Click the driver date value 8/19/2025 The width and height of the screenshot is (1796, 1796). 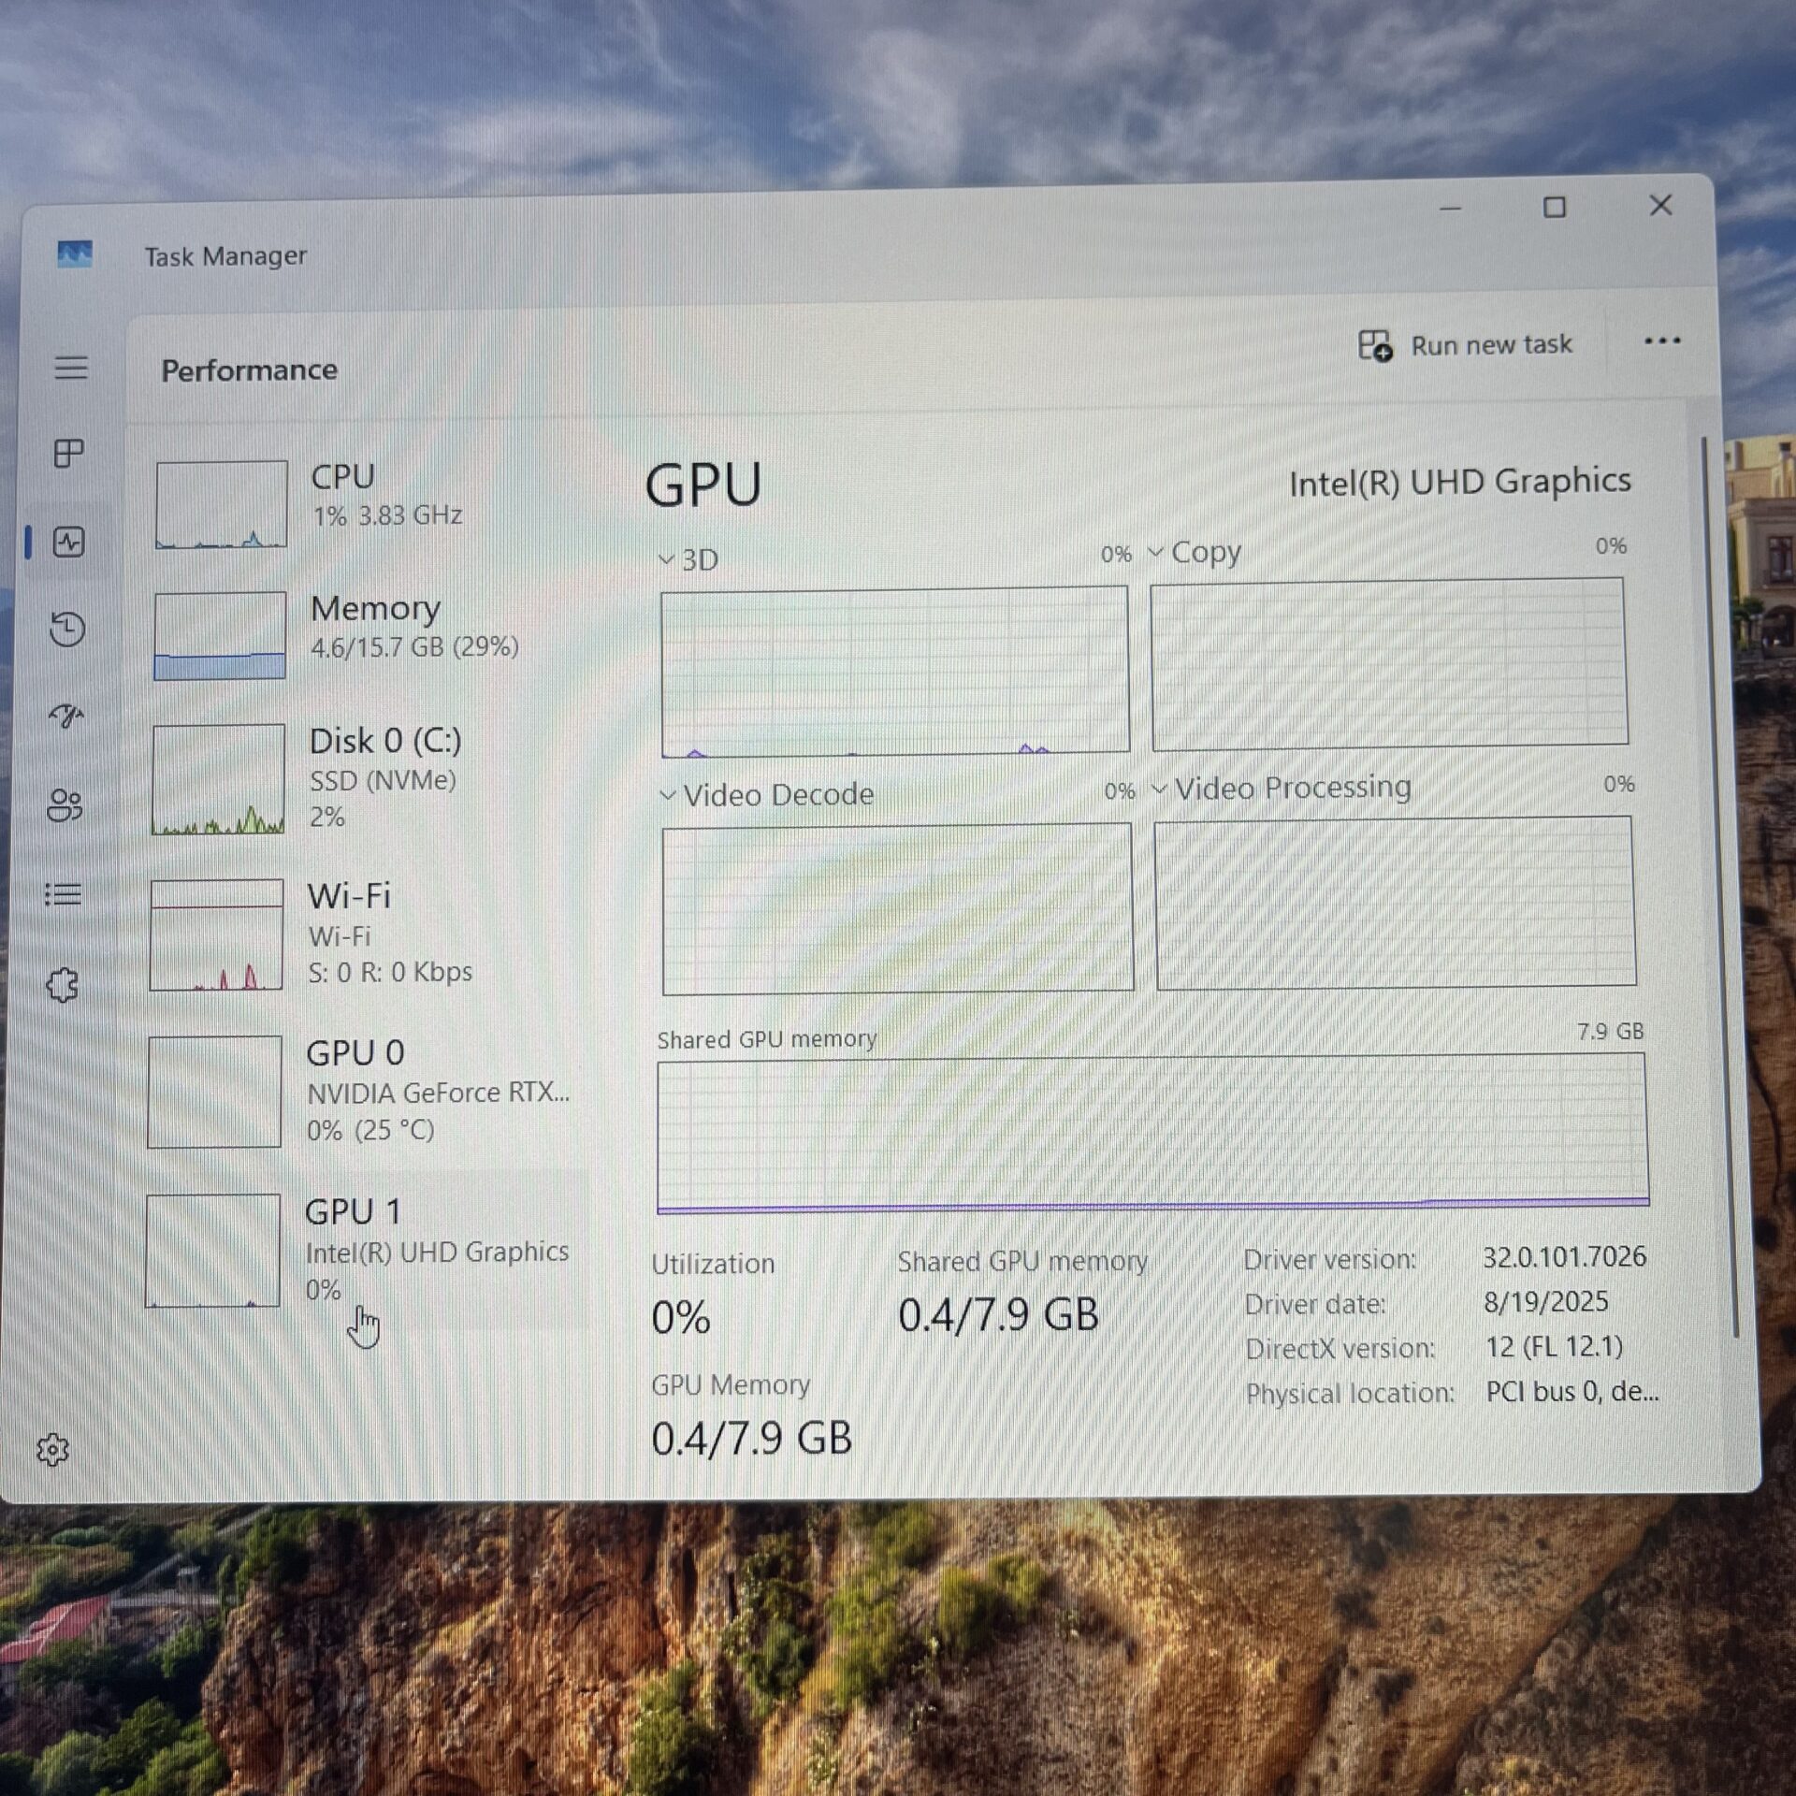click(x=1545, y=1301)
